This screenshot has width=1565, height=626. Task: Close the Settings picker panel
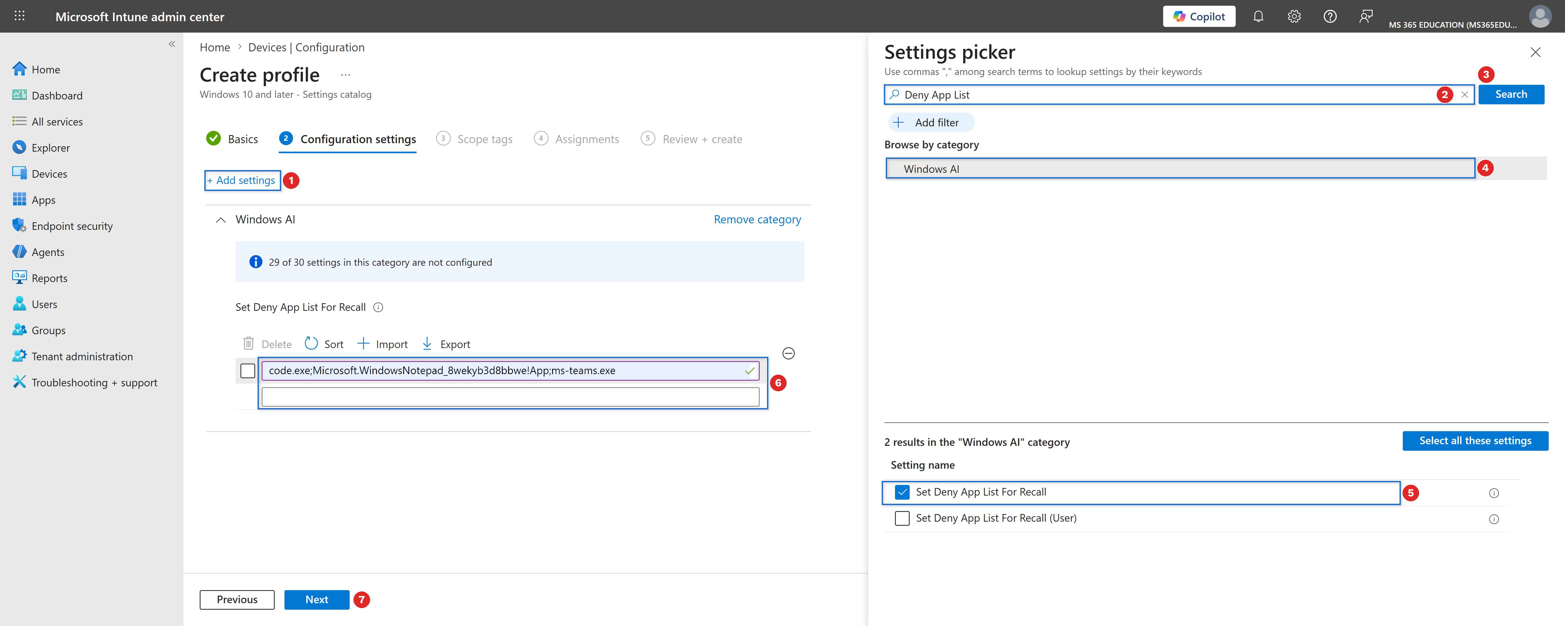pyautogui.click(x=1535, y=52)
